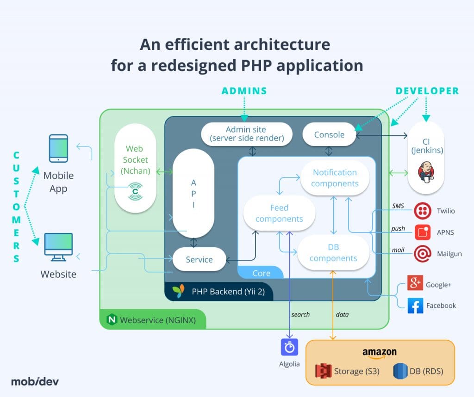
Task: Select the Core tab label
Action: coord(261,273)
